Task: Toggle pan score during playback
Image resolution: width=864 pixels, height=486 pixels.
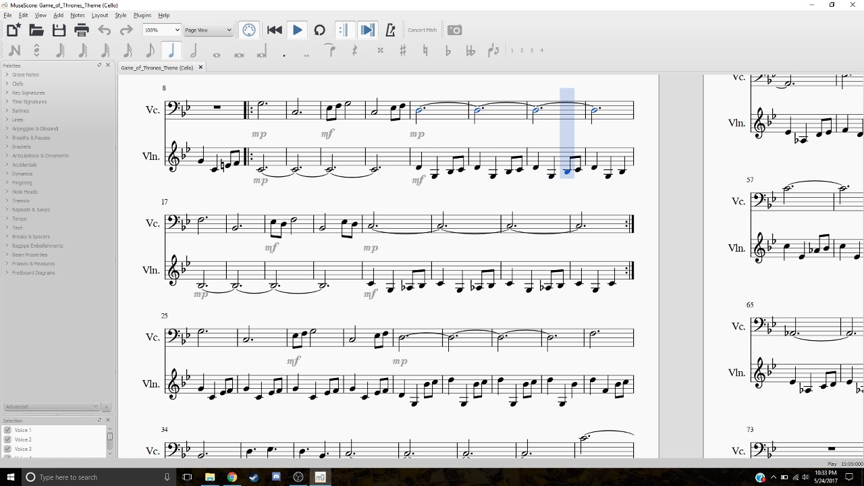Action: (367, 30)
